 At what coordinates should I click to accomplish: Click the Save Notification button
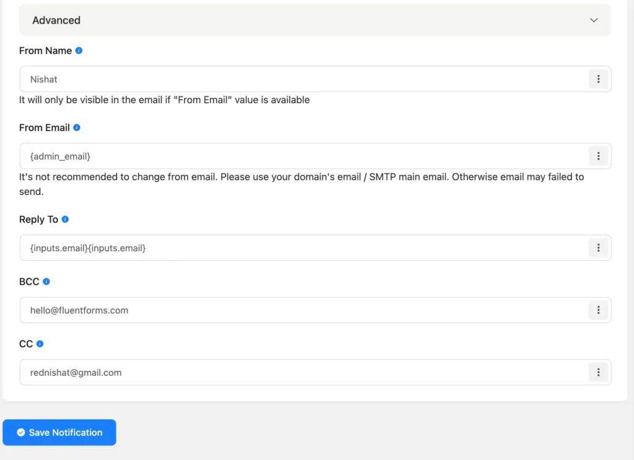pos(59,433)
